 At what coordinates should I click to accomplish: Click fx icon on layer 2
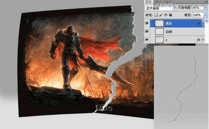199,40
